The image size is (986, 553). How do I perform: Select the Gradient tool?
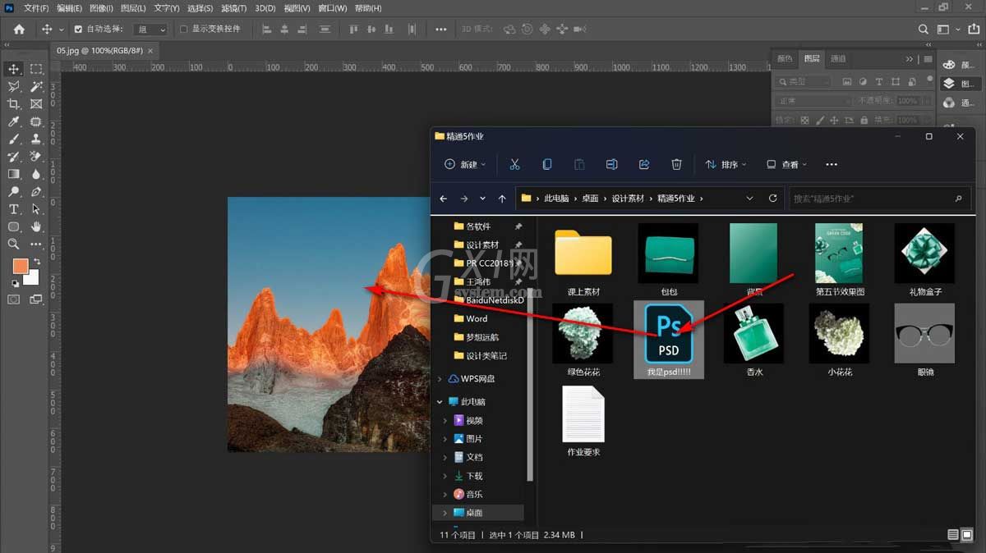pos(14,174)
